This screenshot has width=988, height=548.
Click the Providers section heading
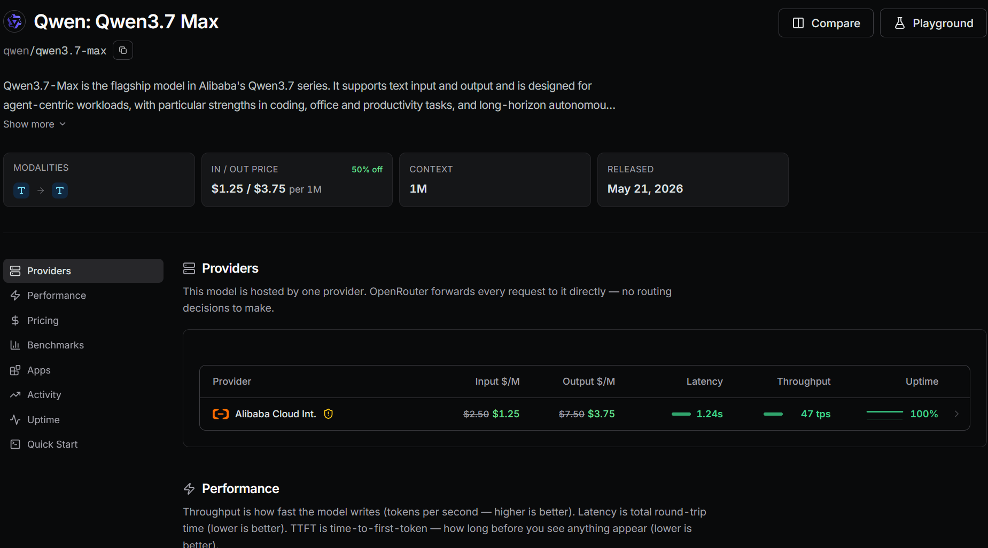pyautogui.click(x=230, y=268)
